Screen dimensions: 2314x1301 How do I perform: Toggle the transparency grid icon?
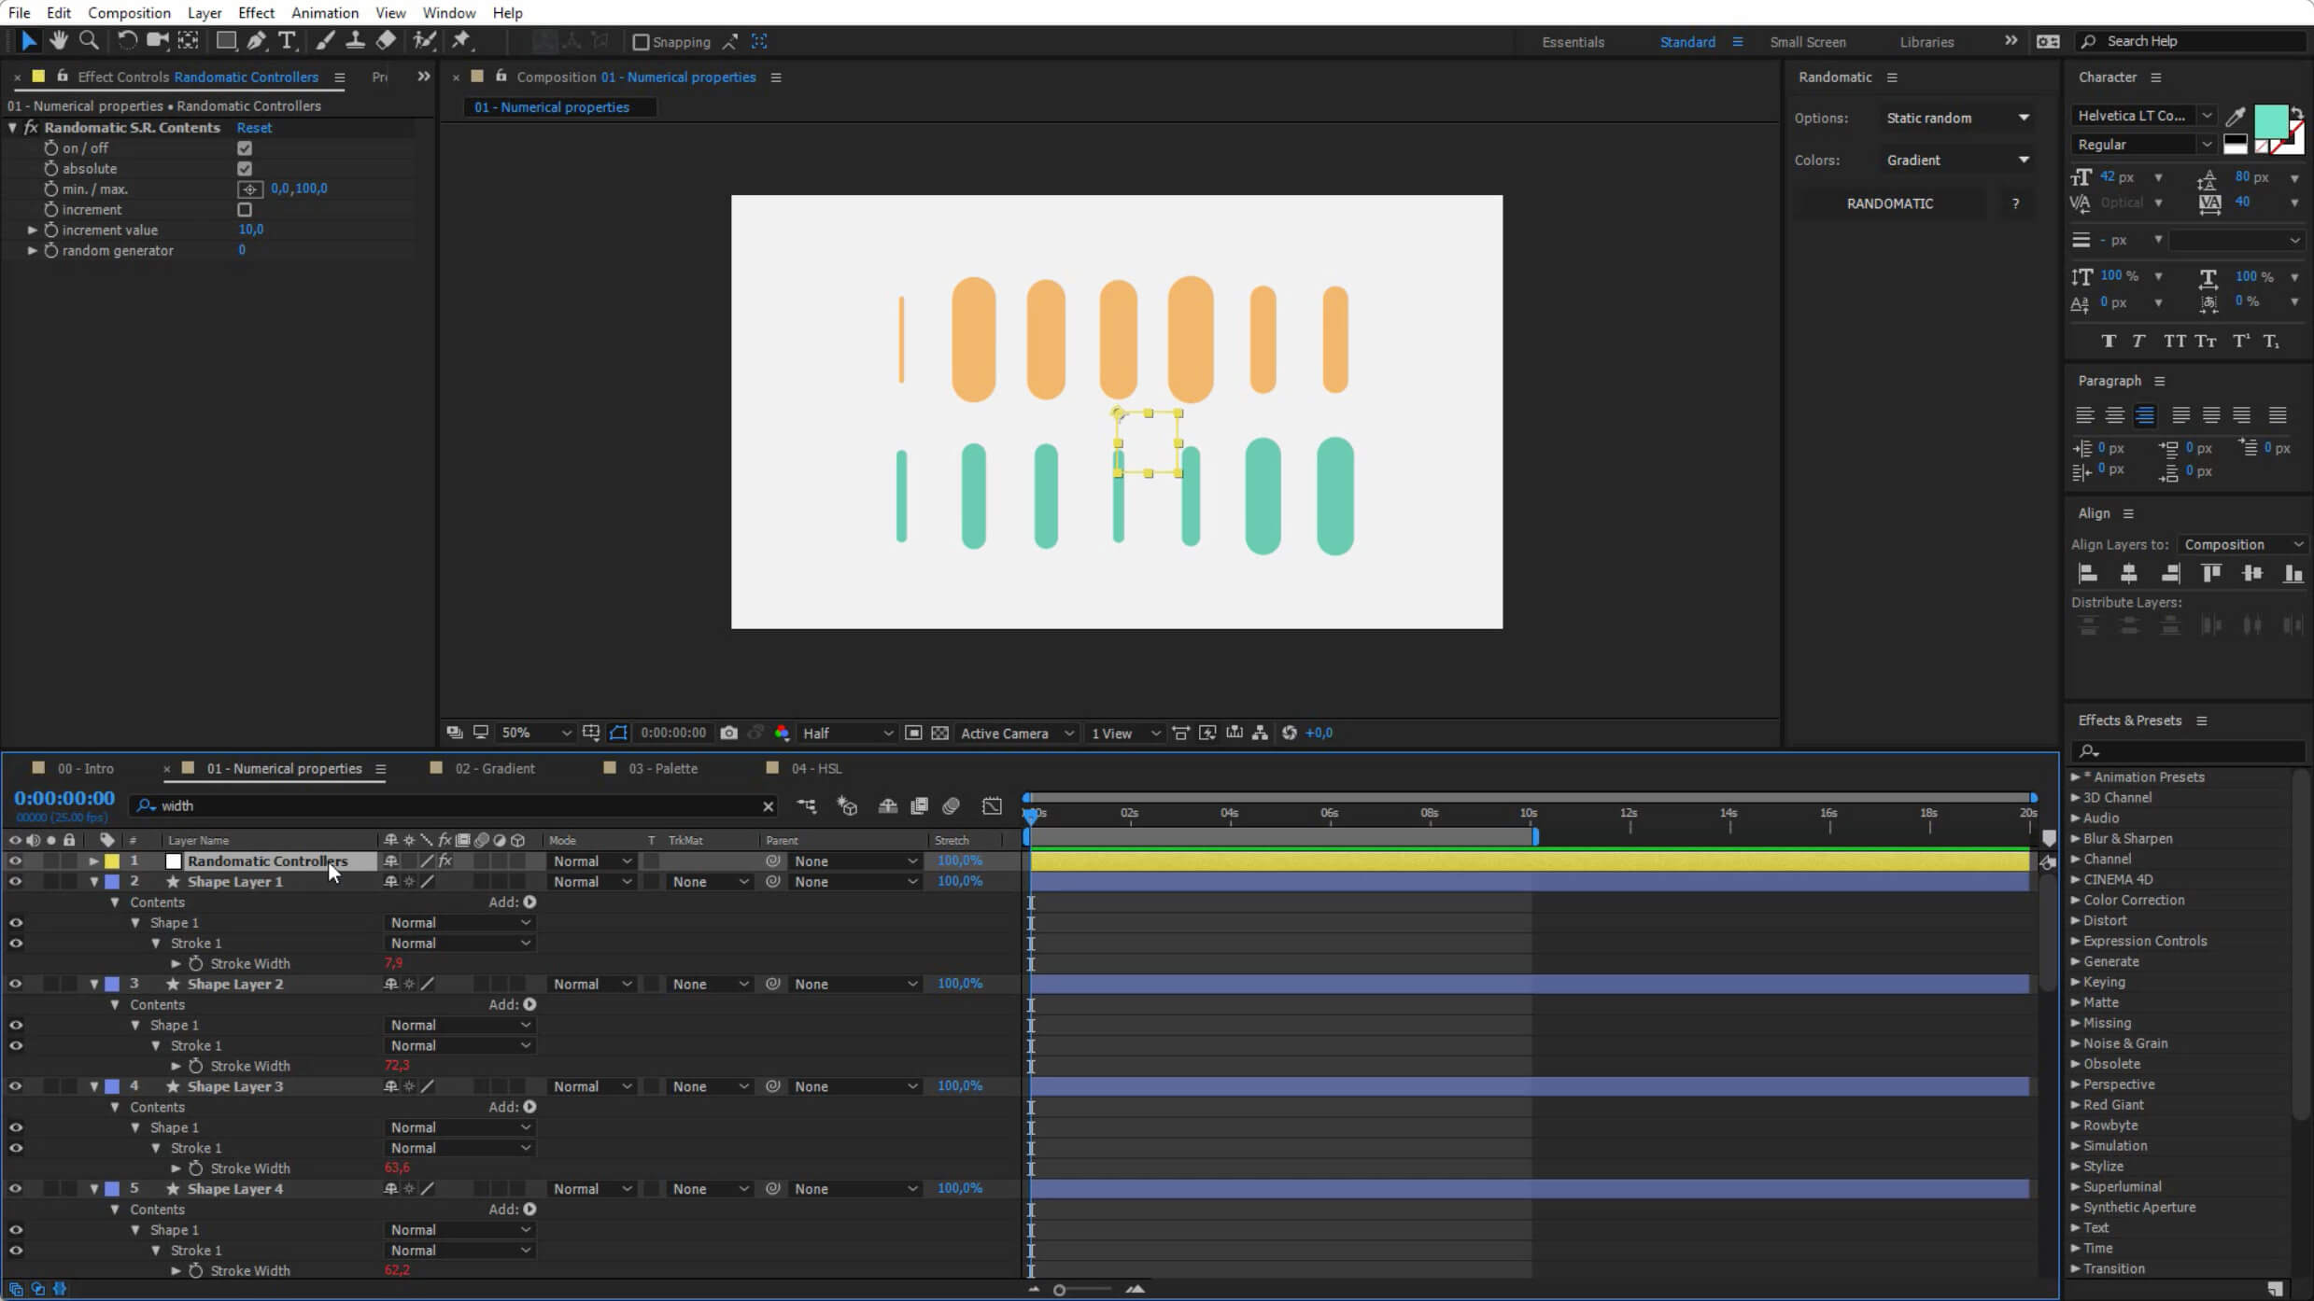point(940,734)
